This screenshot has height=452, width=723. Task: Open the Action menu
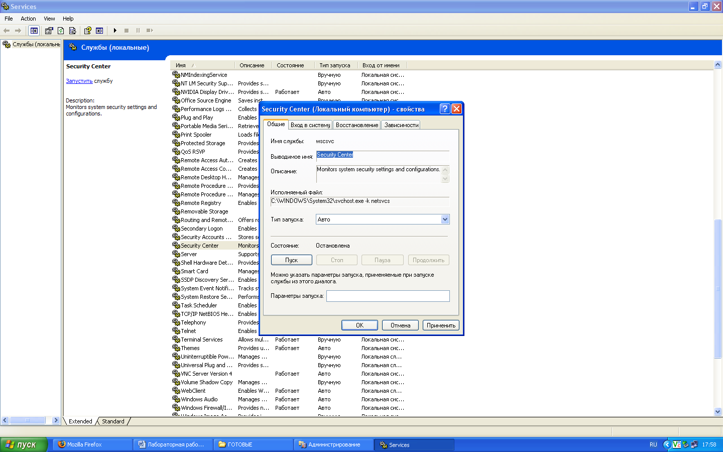click(28, 19)
